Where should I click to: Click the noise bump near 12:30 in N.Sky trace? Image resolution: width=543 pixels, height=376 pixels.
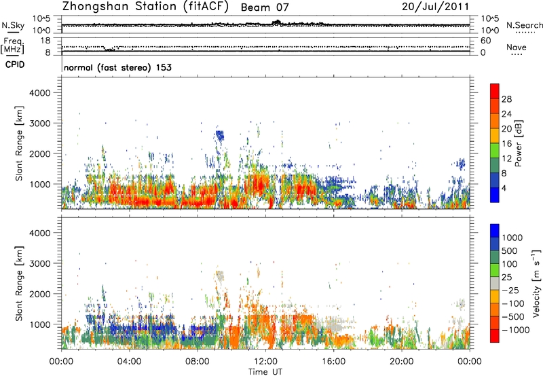click(x=277, y=23)
